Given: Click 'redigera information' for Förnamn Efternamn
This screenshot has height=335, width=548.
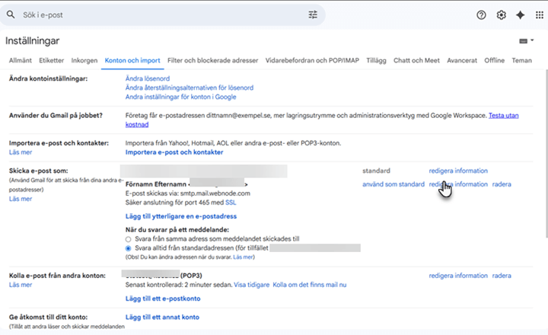Looking at the screenshot, I should tap(458, 184).
